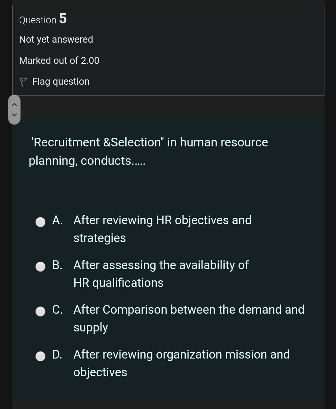336x409 pixels.
Task: Select answer option D radio button
Action: 40,356
